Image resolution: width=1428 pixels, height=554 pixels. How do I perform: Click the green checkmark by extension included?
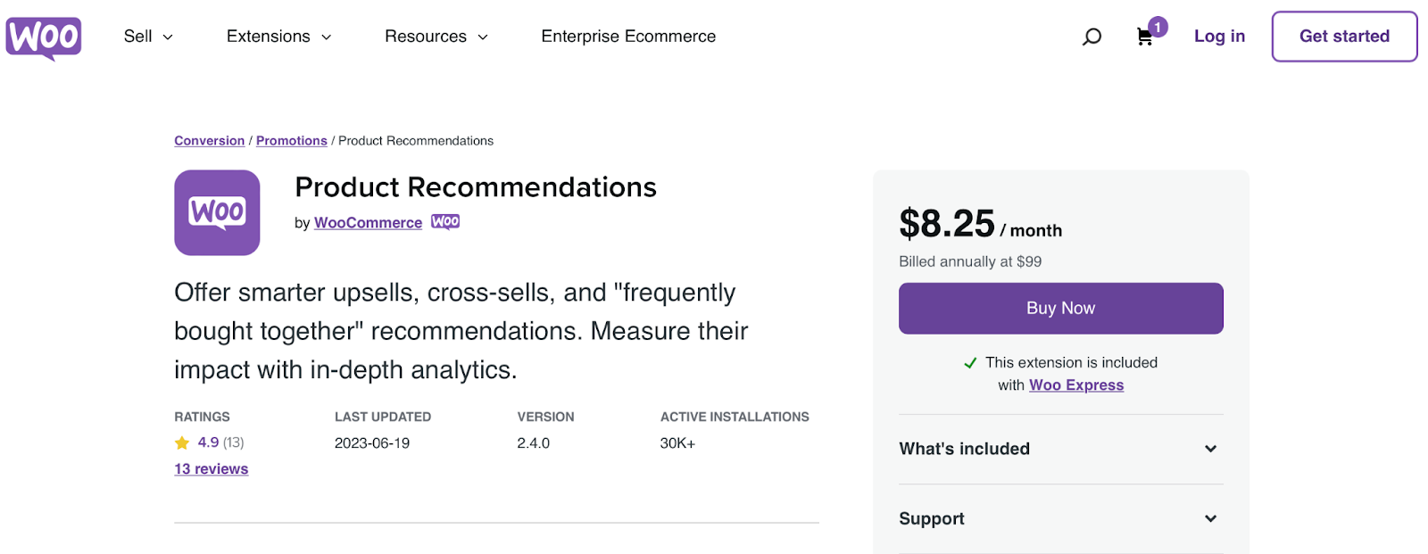[x=970, y=363]
